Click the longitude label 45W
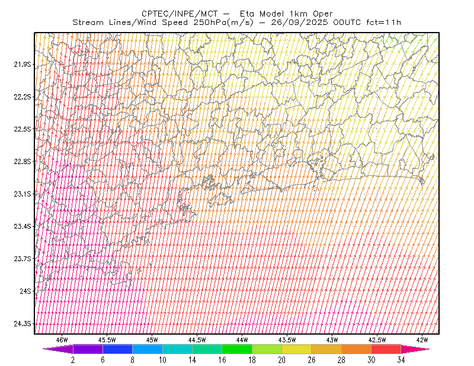This screenshot has height=366, width=474. click(152, 340)
